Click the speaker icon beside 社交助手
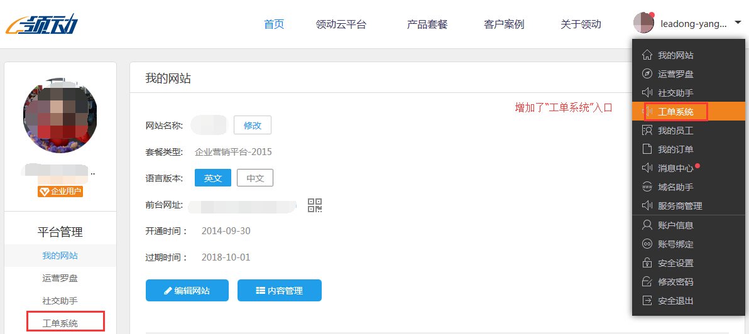This screenshot has width=749, height=334. [x=647, y=93]
